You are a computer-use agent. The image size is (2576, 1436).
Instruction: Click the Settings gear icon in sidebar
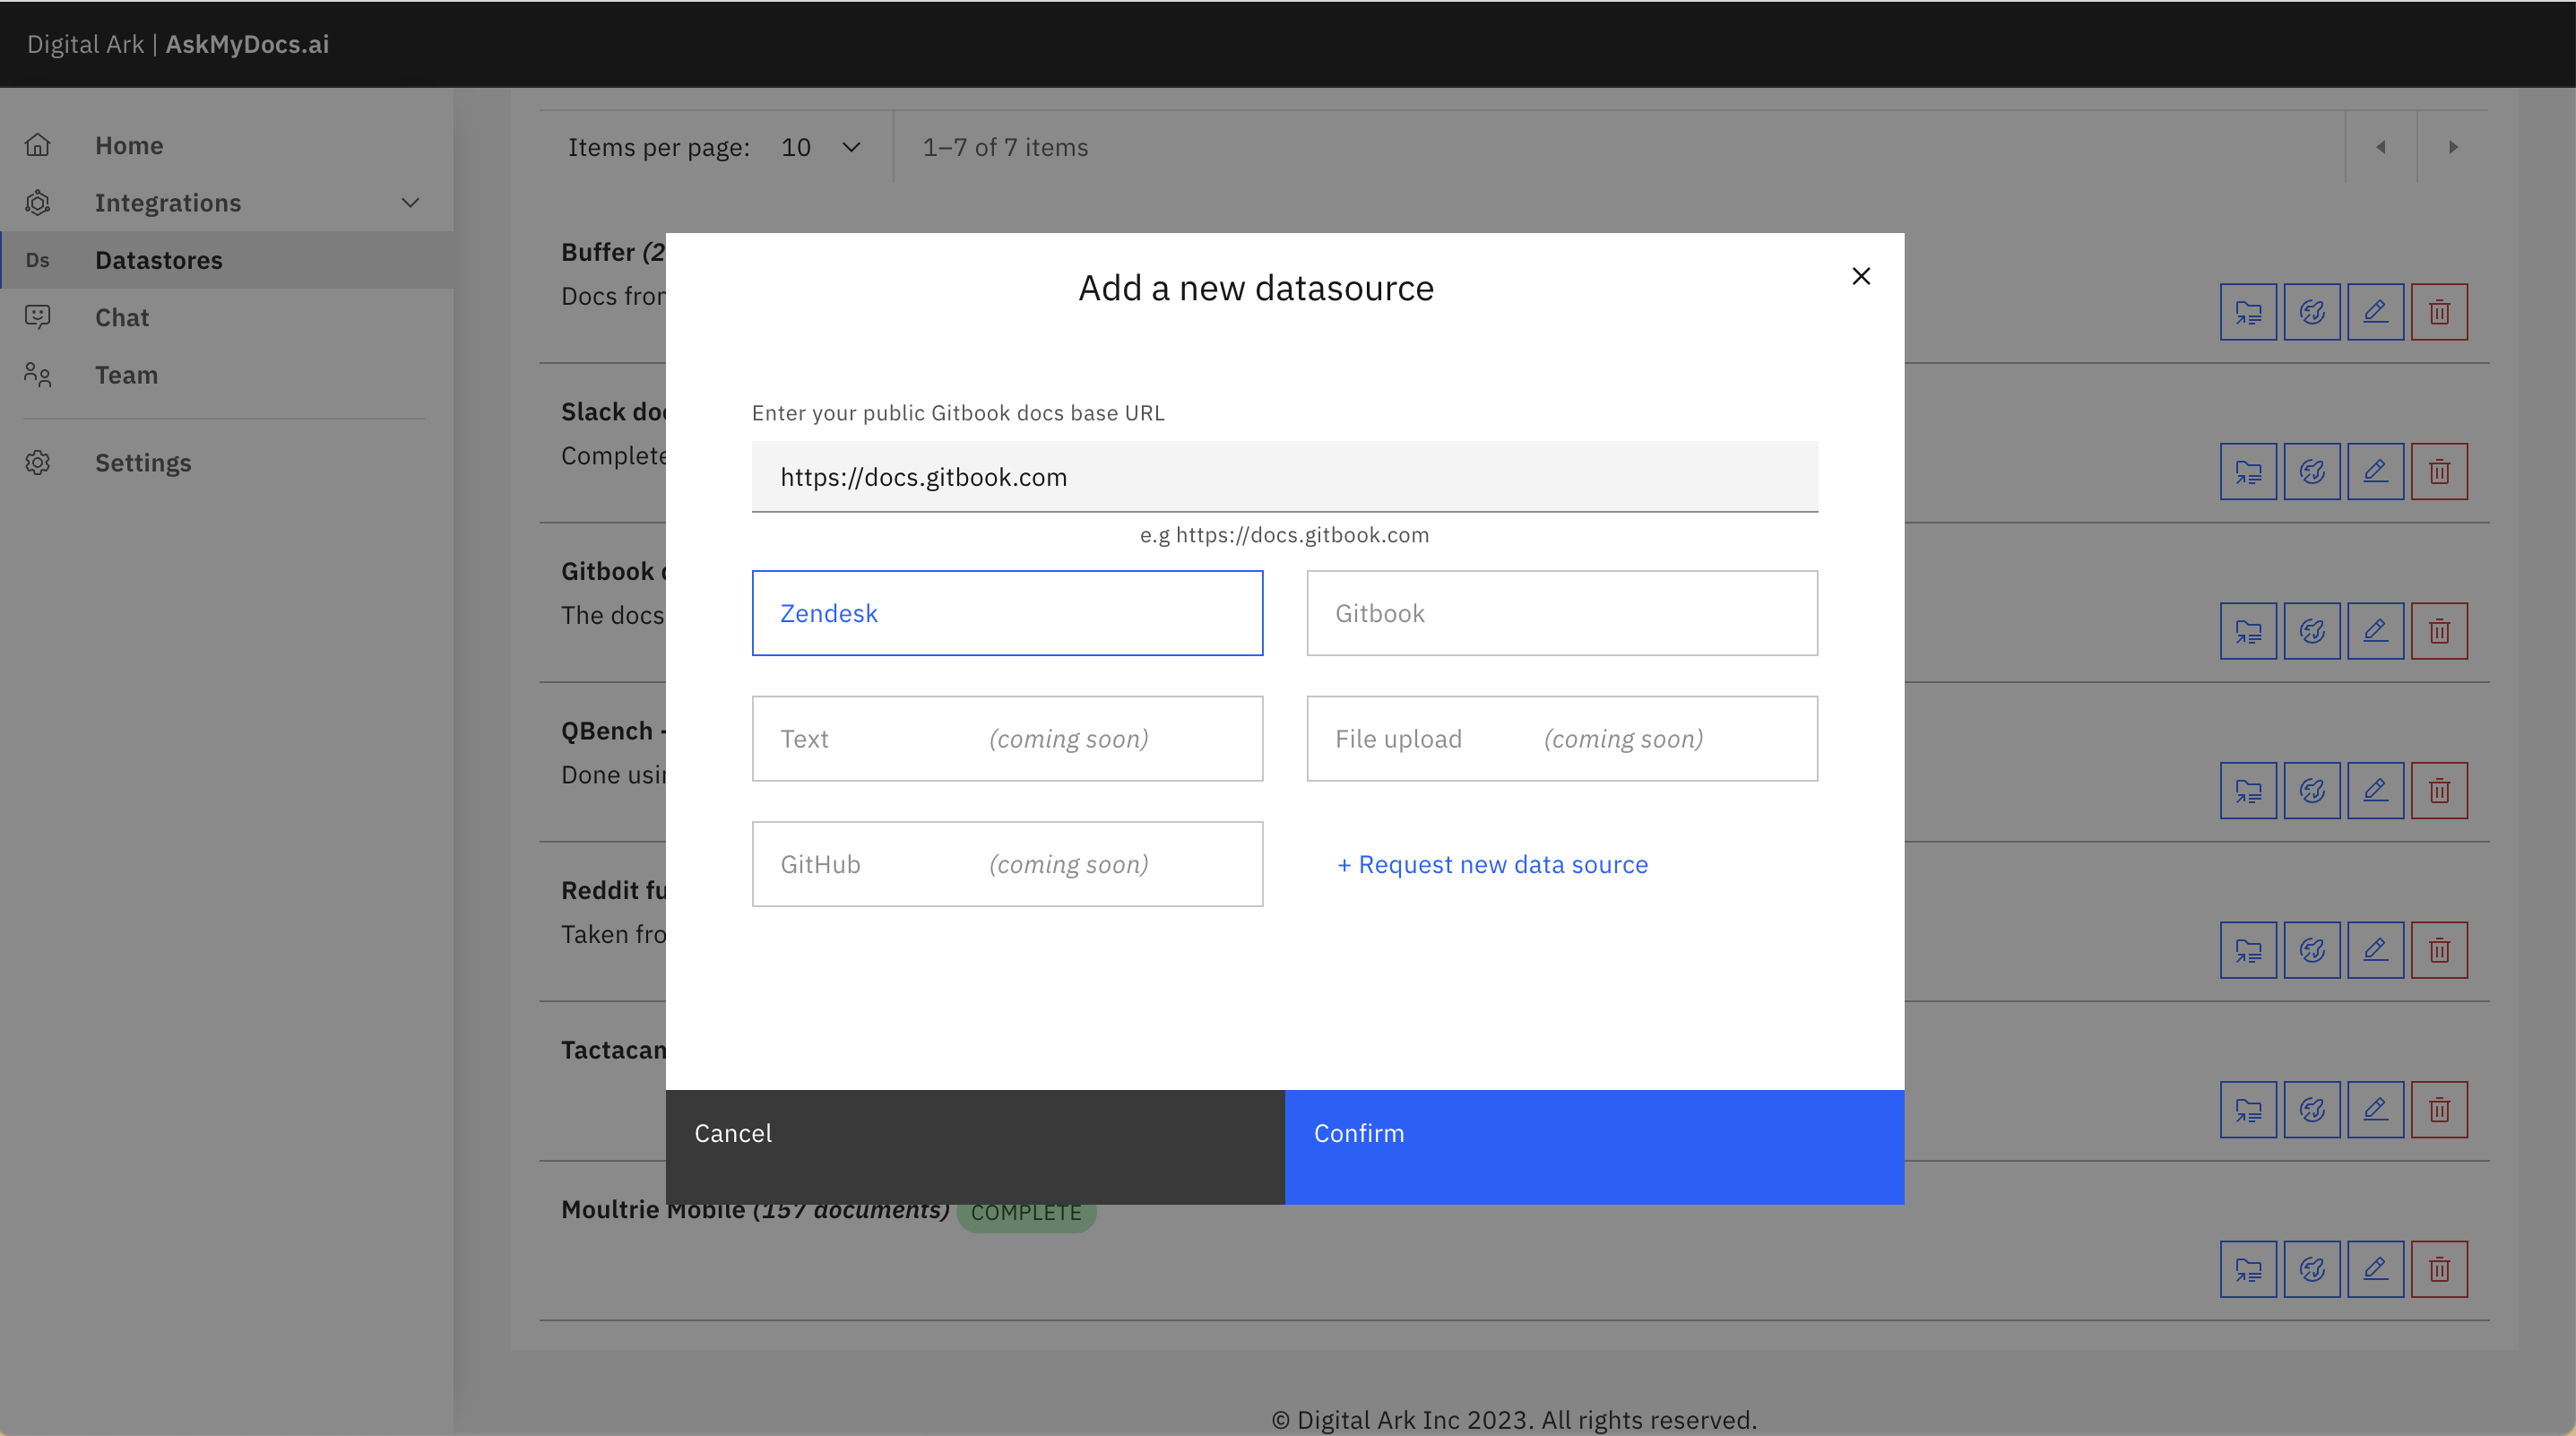[38, 463]
